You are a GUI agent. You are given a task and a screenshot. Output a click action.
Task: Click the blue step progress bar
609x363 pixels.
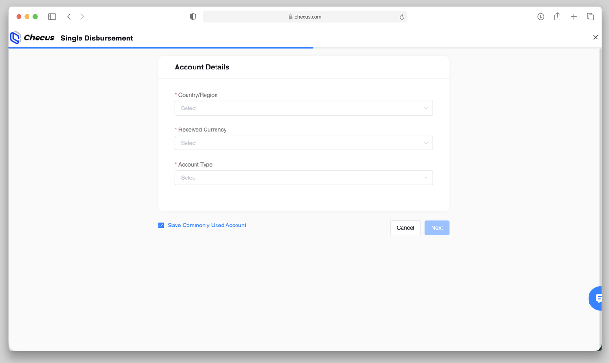pyautogui.click(x=161, y=48)
